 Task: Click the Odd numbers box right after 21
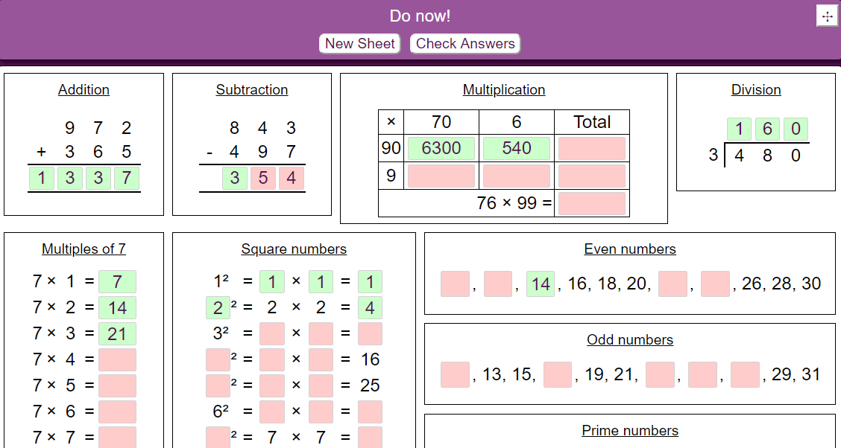coord(660,374)
